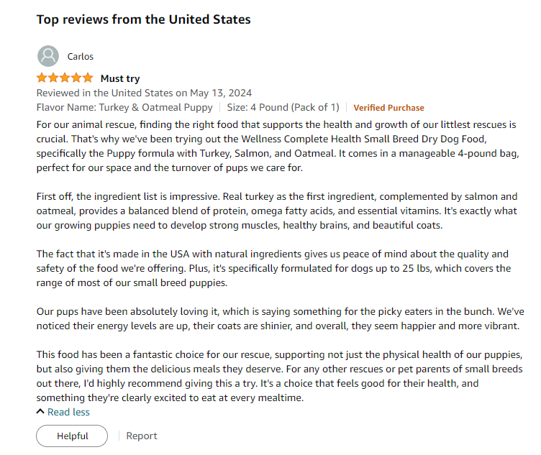The image size is (541, 455).
Task: Click the "Read less" link
Action: pyautogui.click(x=68, y=412)
